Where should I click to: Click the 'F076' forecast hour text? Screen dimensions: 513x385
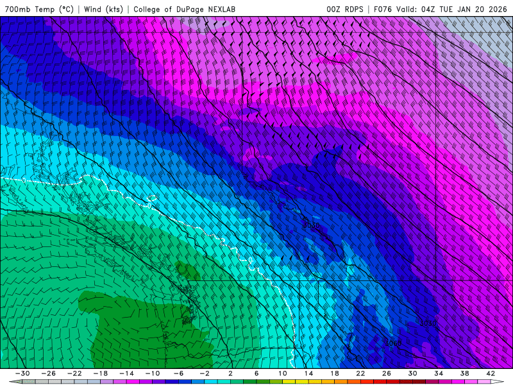(383, 9)
